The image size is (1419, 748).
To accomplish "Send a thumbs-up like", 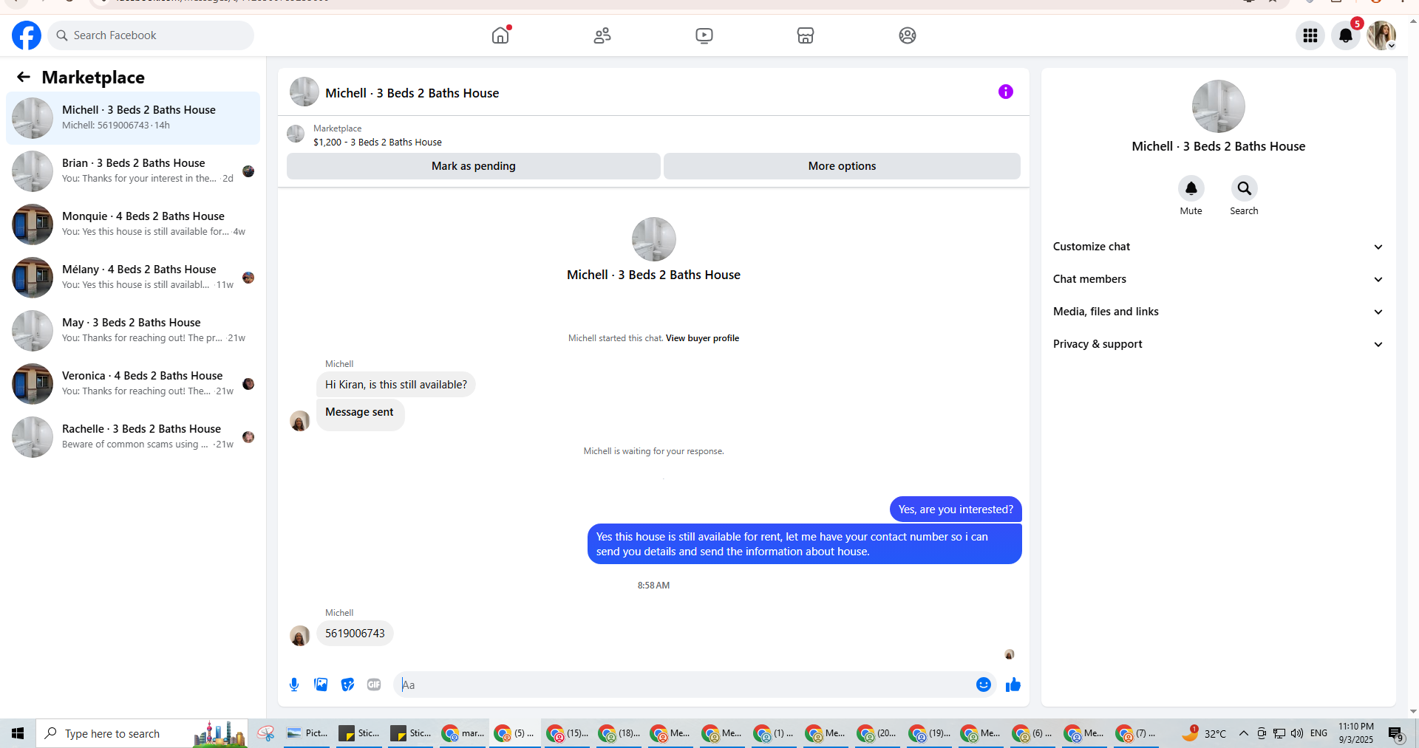I will [x=1013, y=684].
